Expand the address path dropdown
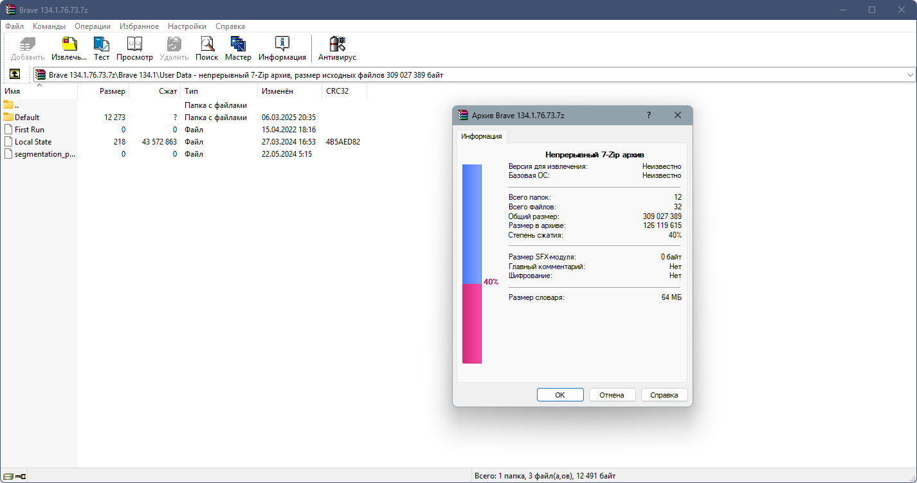The height and width of the screenshot is (483, 917). click(x=911, y=75)
